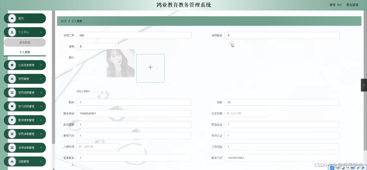Select 修改密码 submenu item
Image resolution: width=367 pixels, height=170 pixels.
pyautogui.click(x=25, y=42)
